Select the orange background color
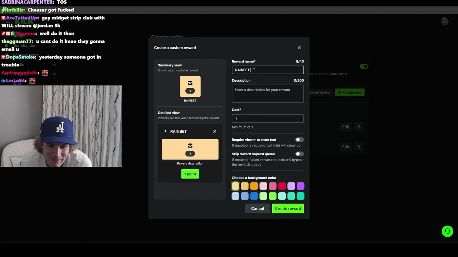This screenshot has width=458, height=257. click(x=254, y=186)
